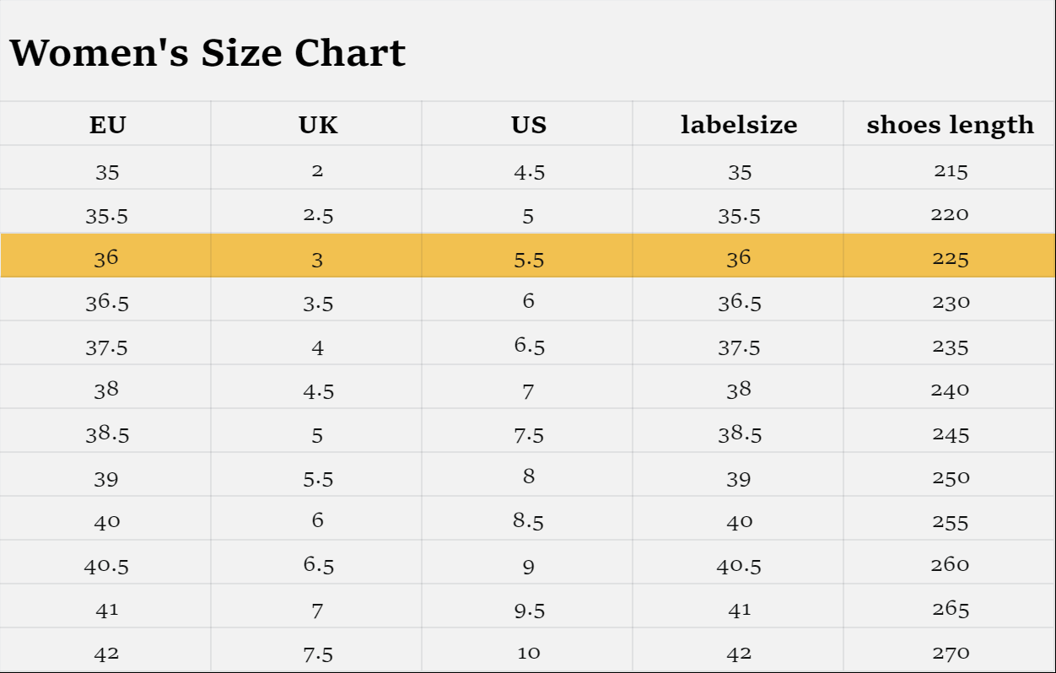Click the UK 5.5 cell
Screen dimensions: 1056x673
[318, 478]
